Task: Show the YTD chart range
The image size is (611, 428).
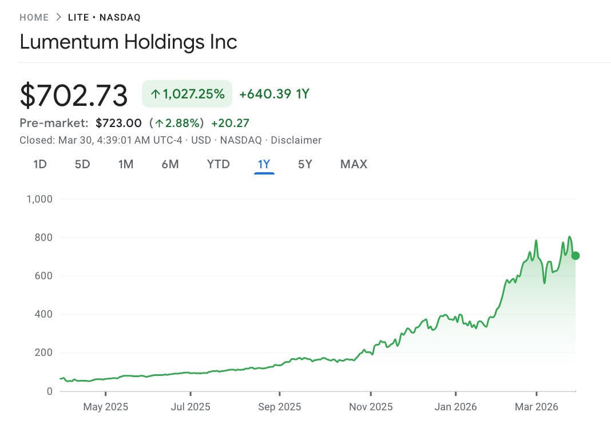Action: 218,164
